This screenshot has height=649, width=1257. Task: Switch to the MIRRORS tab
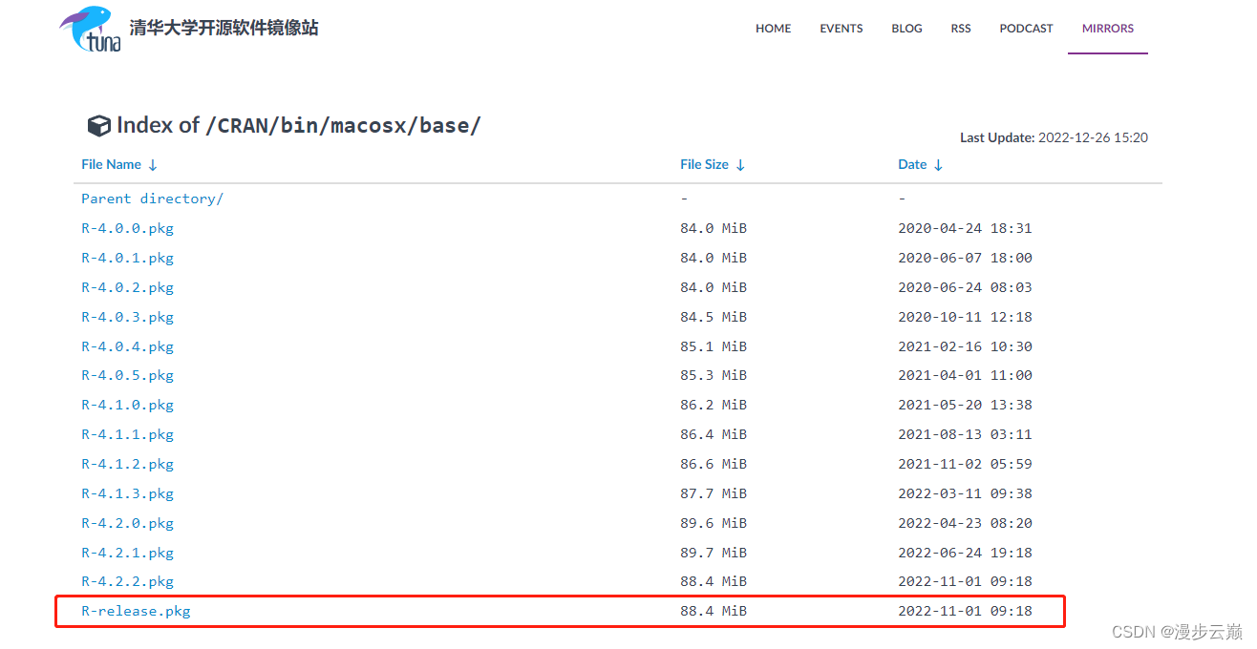(x=1108, y=29)
